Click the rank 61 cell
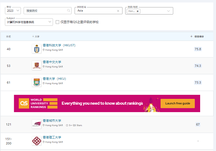Screen dimensions: 216x151 [8, 82]
